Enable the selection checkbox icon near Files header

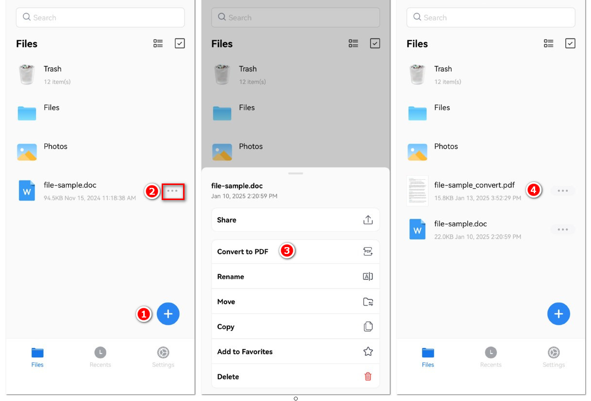click(x=180, y=43)
